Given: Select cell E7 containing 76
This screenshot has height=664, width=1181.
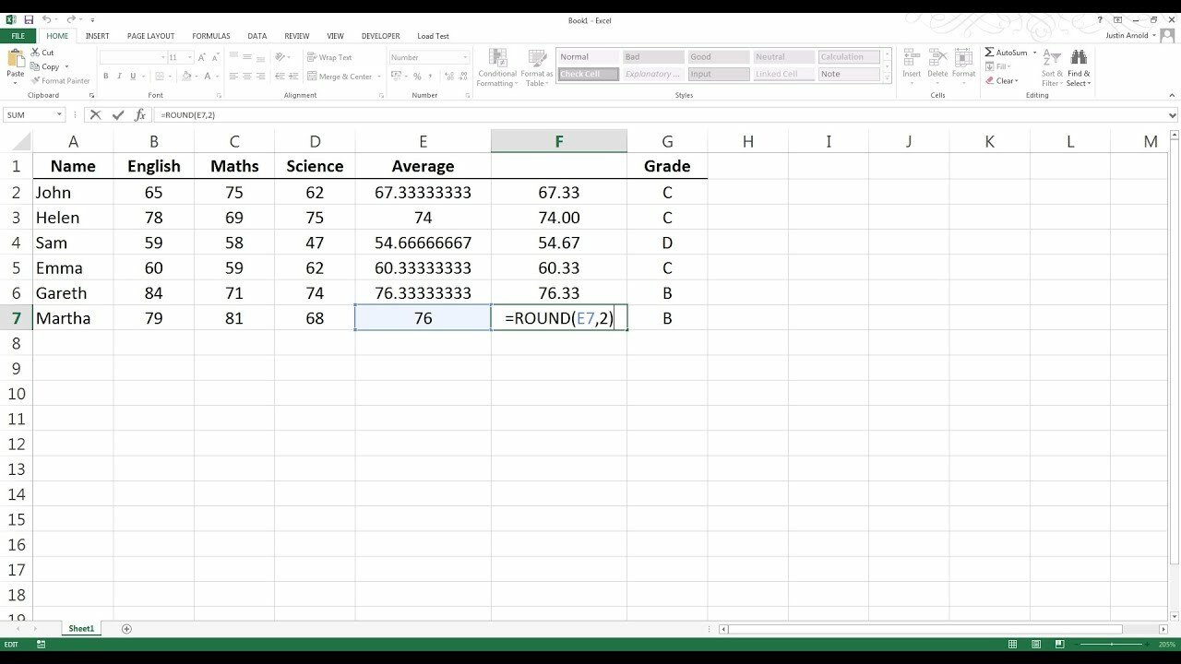Looking at the screenshot, I should click(423, 318).
